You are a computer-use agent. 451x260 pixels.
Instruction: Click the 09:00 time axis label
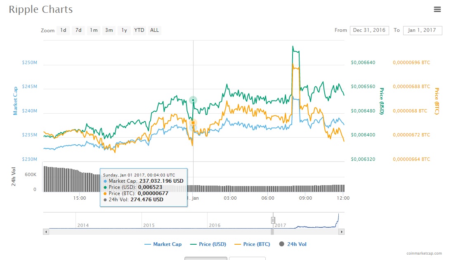(x=305, y=198)
